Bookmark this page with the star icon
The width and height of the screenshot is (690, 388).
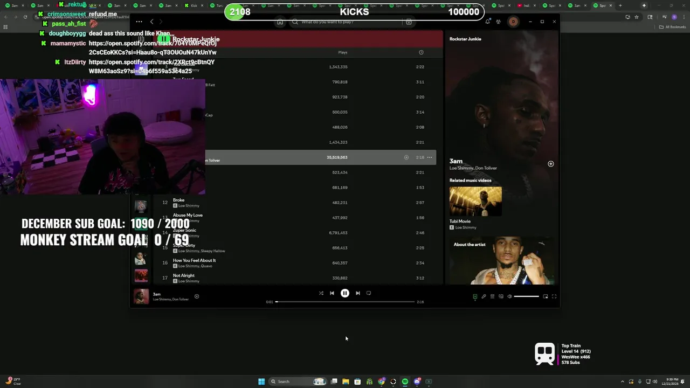coord(637,17)
